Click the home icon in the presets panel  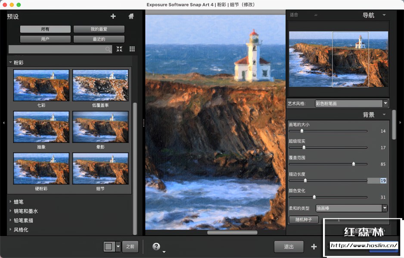(x=131, y=16)
